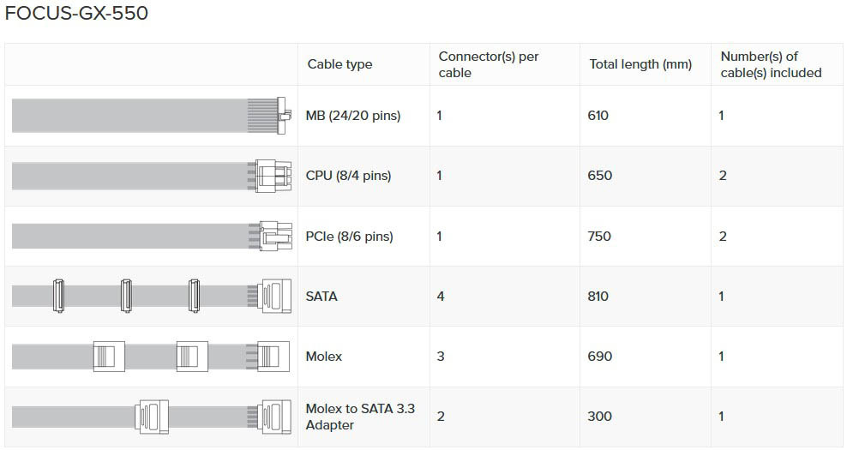Click the 'Total length (mm)' column header
Screen dimensions: 847x450
click(x=640, y=64)
